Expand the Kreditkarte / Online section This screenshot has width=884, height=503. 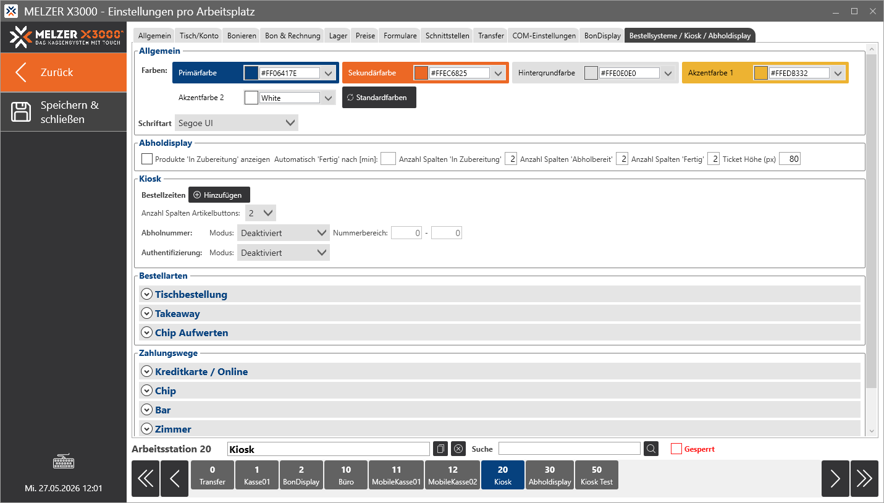[146, 371]
